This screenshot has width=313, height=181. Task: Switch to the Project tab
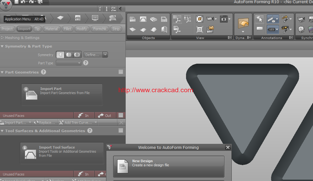coord(7,29)
